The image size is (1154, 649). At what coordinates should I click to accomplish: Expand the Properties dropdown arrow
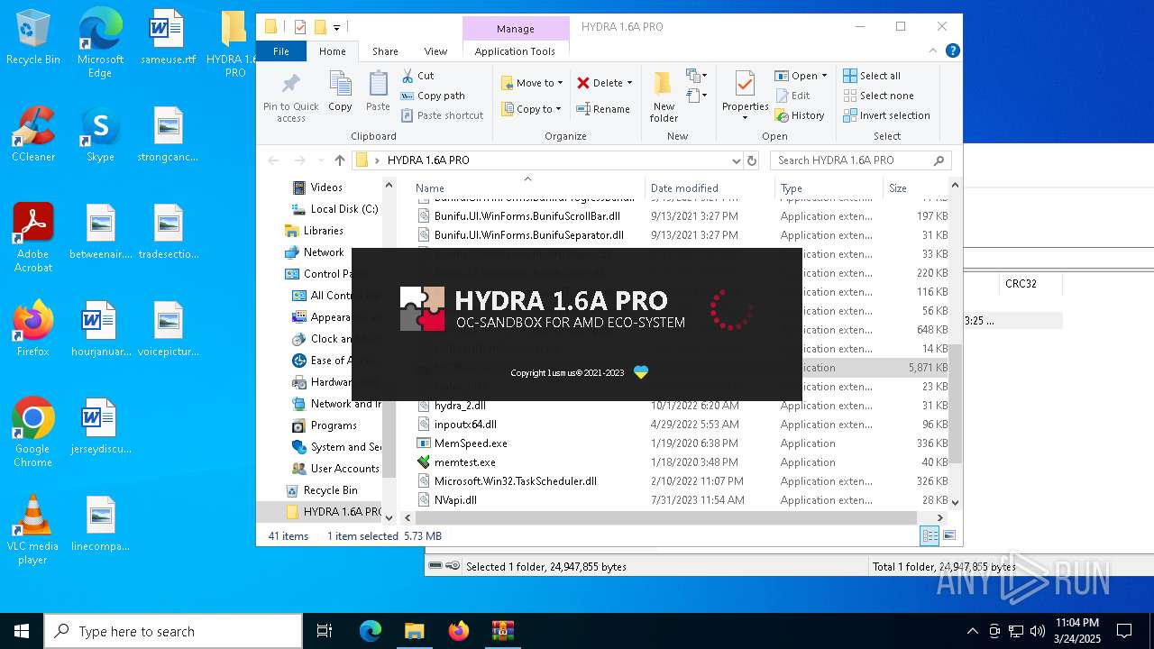click(745, 118)
